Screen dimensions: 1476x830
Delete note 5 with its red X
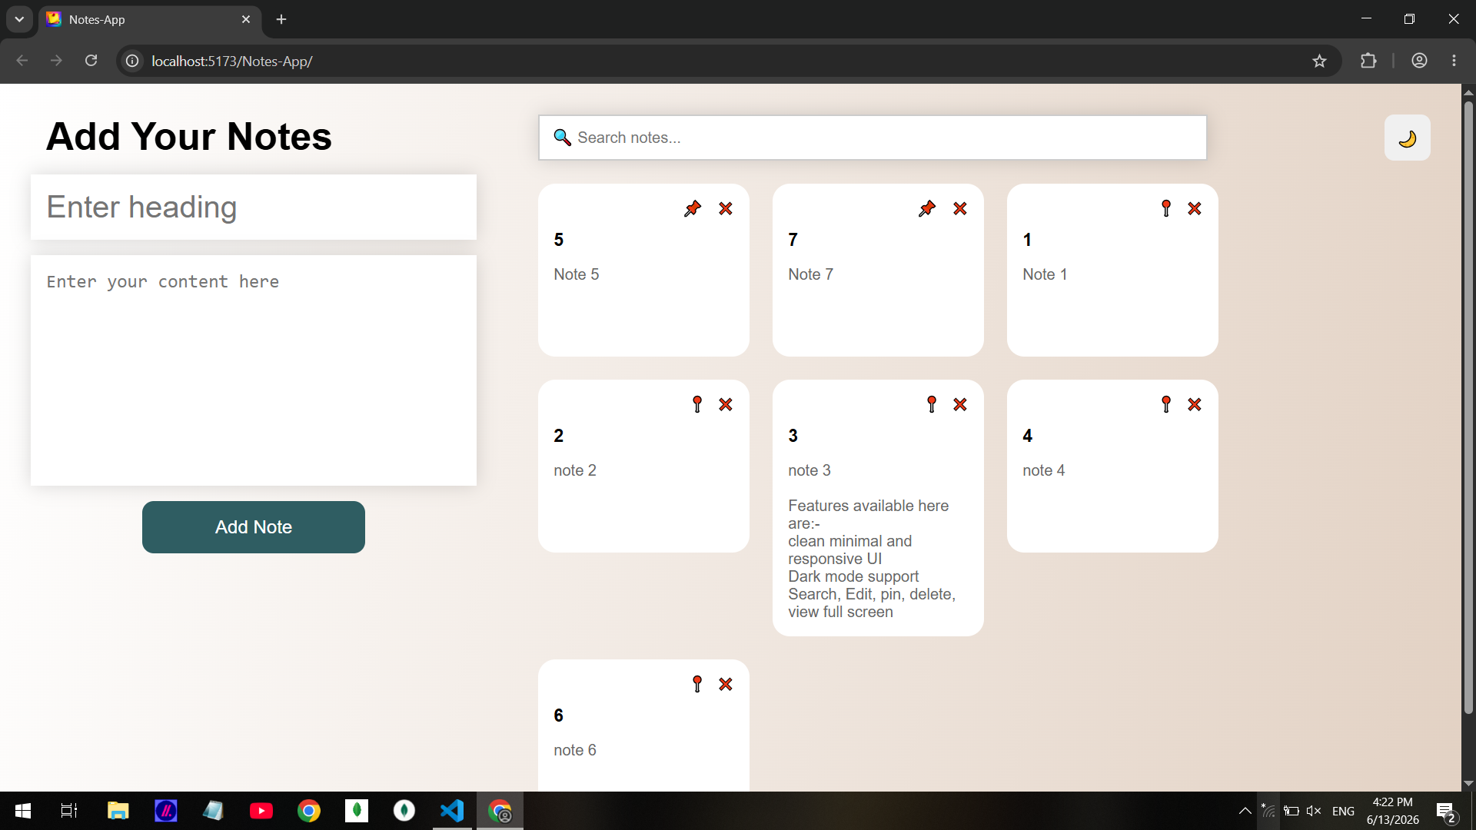tap(726, 208)
